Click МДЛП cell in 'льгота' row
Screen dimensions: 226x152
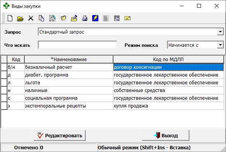tap(169, 83)
